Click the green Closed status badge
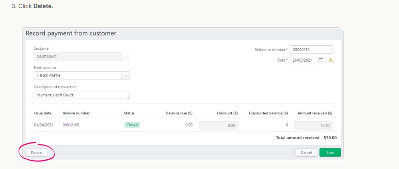The image size is (399, 169). tap(132, 125)
